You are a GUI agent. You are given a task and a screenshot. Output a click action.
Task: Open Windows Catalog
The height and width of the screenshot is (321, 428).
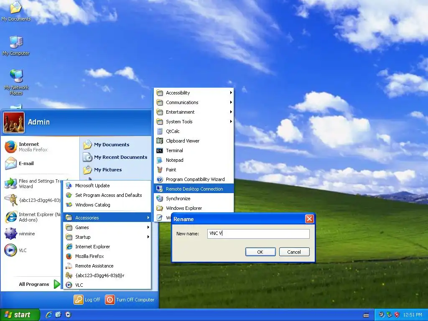pos(107,205)
